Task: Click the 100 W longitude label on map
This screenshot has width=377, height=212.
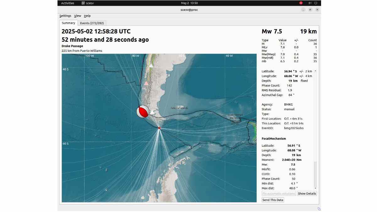Action: tap(90, 56)
